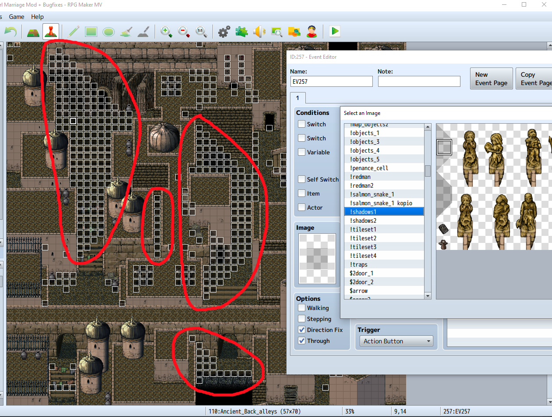Start Playtest with green play icon
552x417 pixels.
pos(335,32)
